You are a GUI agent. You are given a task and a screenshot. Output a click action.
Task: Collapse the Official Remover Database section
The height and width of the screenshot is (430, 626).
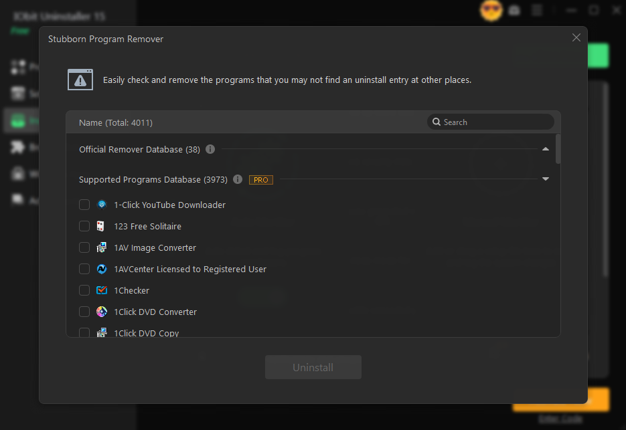(x=545, y=149)
